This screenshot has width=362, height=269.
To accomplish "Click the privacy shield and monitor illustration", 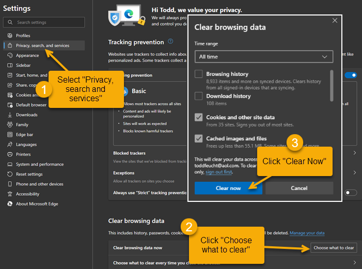I will [127, 15].
